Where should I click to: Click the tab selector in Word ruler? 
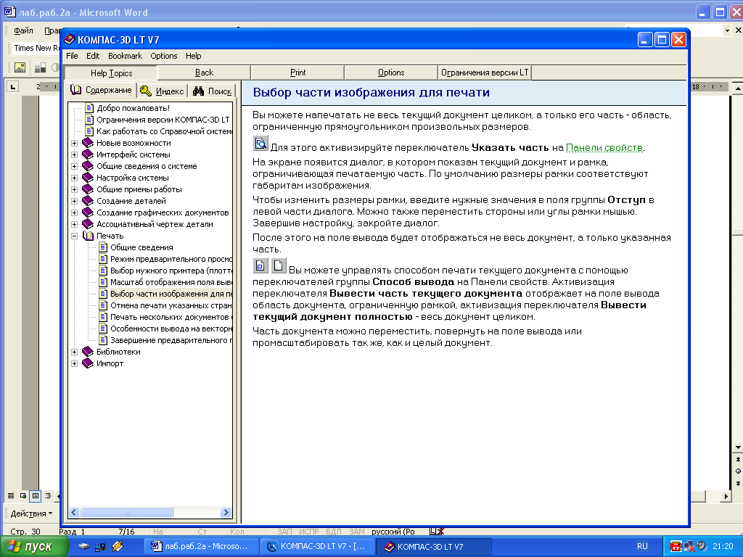click(13, 87)
